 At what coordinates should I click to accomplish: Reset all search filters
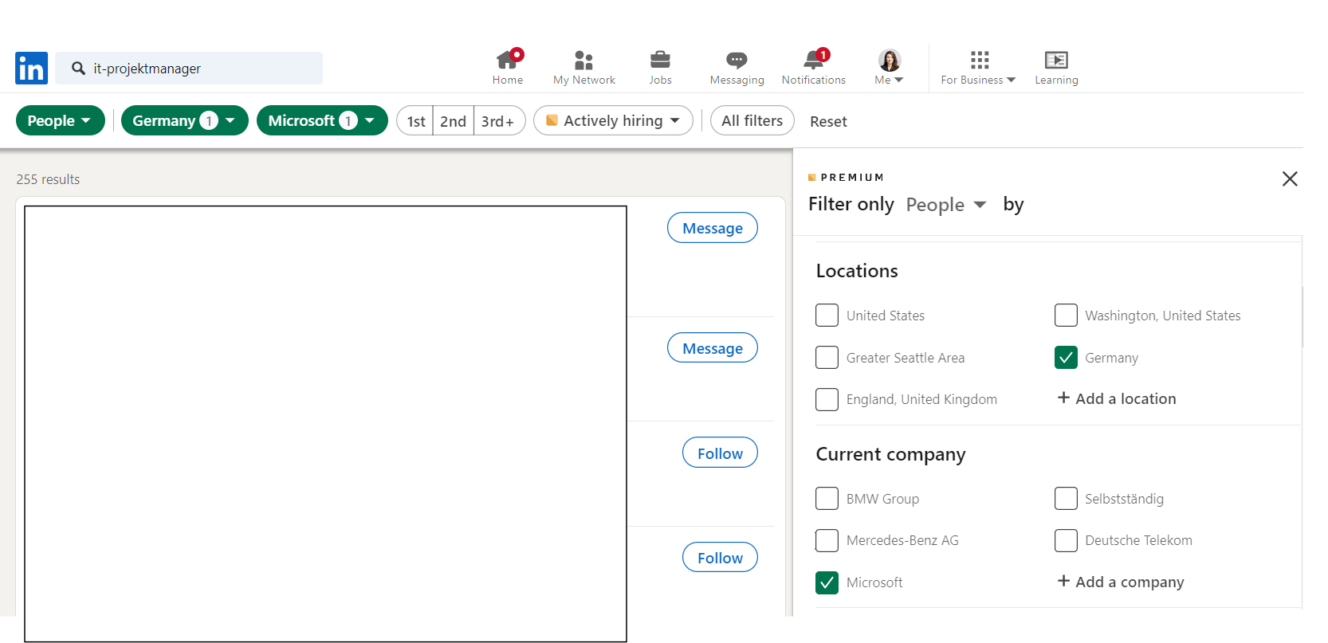coord(828,121)
